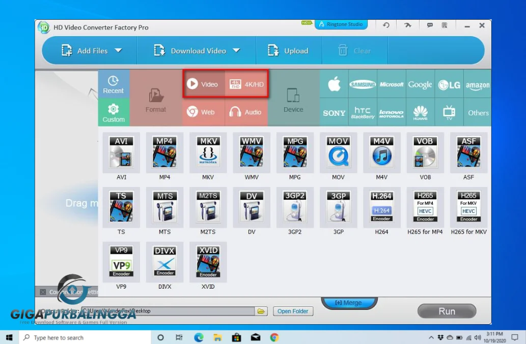Click the Upload button
This screenshot has height=344, width=526.
pos(288,50)
